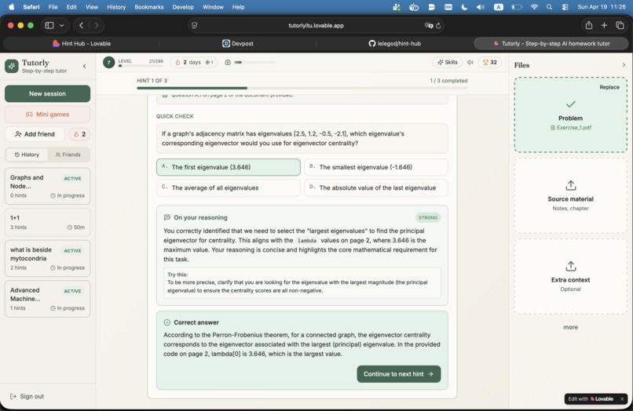Click the Source material upload icon
The image size is (633, 411).
(570, 186)
